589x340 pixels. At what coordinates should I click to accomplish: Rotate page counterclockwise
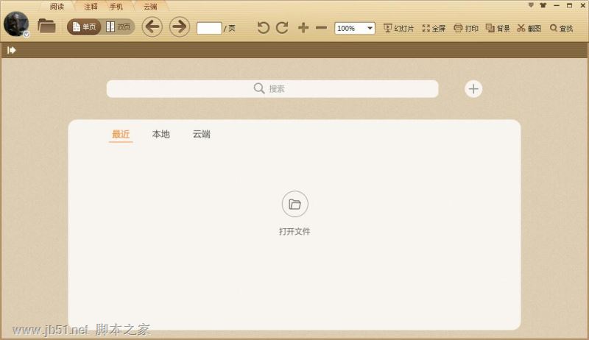pos(263,28)
